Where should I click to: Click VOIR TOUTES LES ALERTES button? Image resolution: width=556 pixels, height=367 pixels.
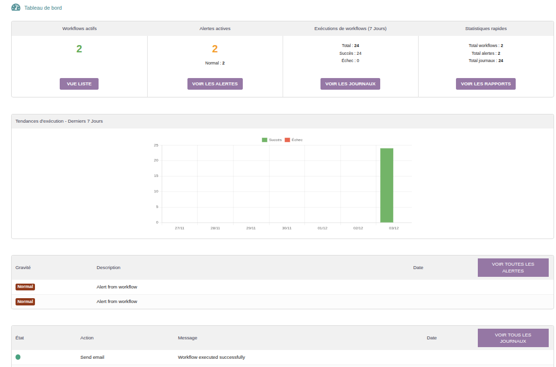click(x=513, y=268)
